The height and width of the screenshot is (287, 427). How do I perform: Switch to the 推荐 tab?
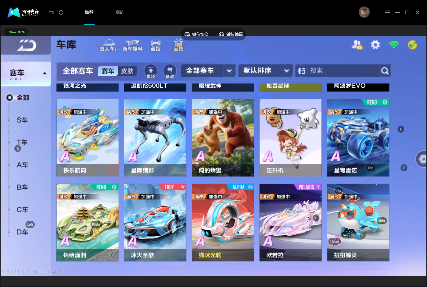89,12
